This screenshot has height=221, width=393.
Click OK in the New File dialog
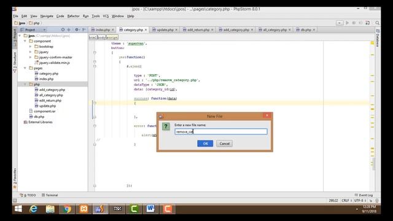[205, 144]
